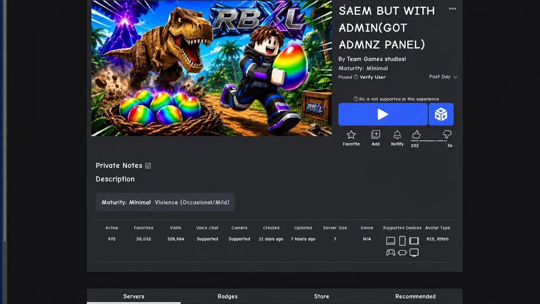Click Updated 7 hours ago value

303,239
